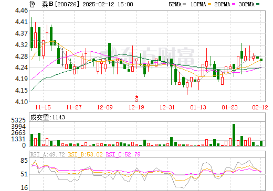Click the RSI_C value label
Image resolution: width=273 pixels, height=191 pixels.
(123, 154)
